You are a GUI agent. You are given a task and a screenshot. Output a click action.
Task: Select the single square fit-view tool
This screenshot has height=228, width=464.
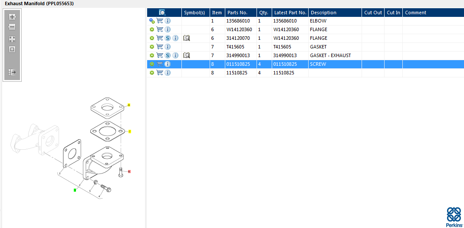(x=12, y=49)
